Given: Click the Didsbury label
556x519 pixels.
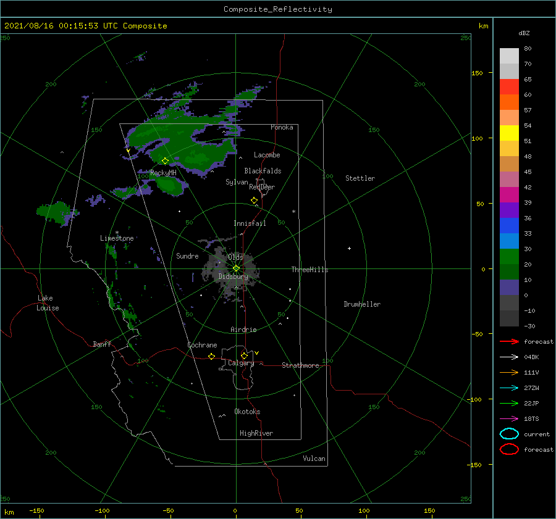Looking at the screenshot, I should coord(233,276).
